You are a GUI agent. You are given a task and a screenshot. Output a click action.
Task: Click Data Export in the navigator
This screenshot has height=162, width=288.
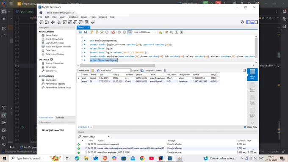click(51, 50)
